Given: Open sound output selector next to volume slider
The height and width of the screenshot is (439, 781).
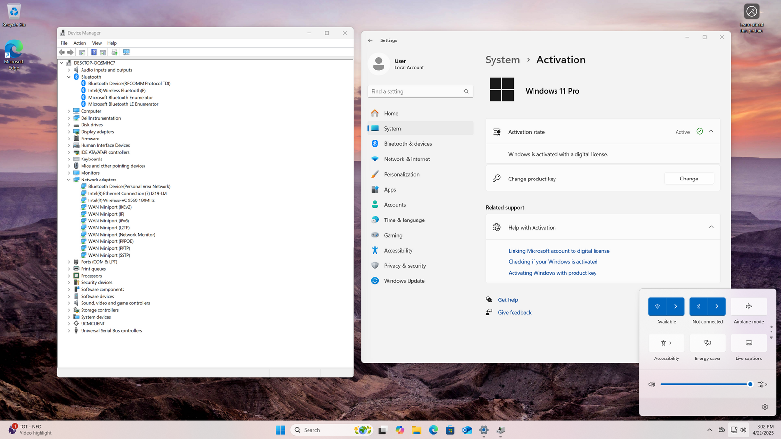Looking at the screenshot, I should (x=762, y=384).
